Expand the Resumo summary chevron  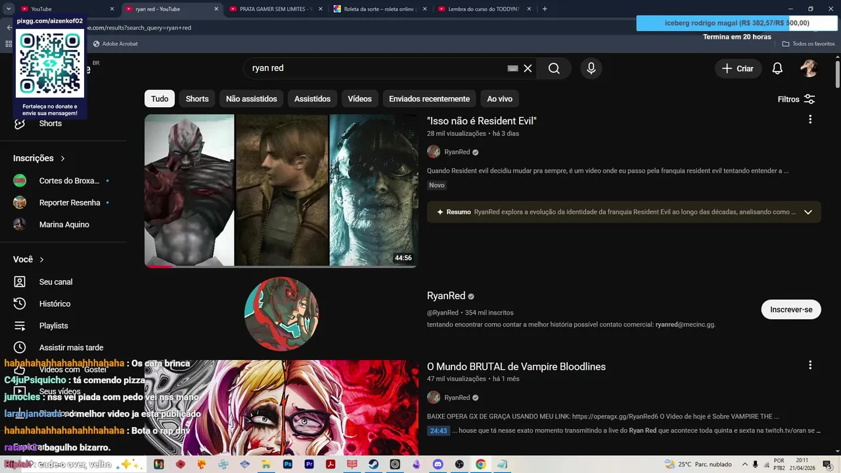[808, 212]
